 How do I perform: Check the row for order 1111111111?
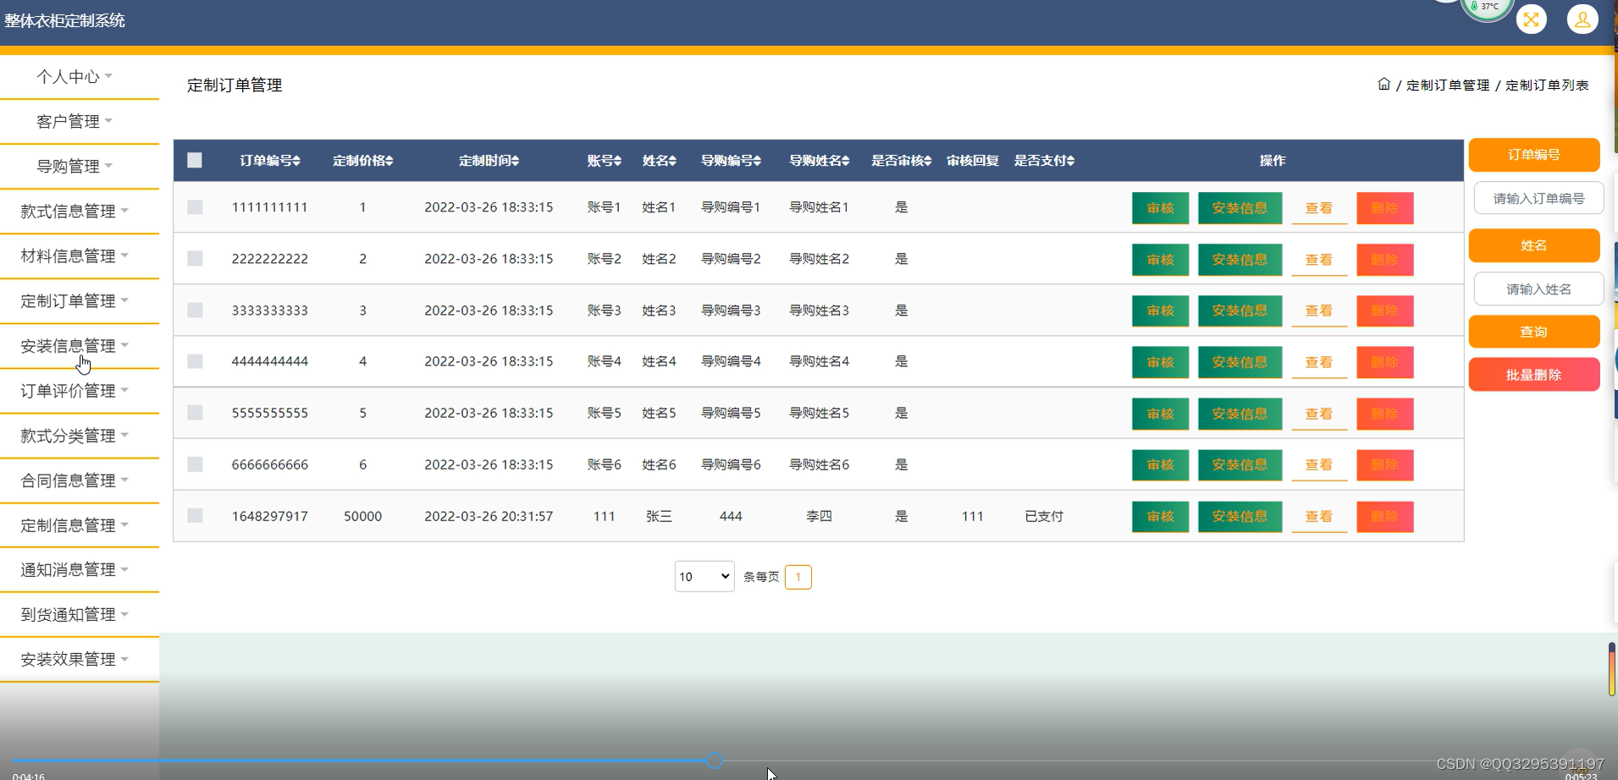click(x=195, y=207)
